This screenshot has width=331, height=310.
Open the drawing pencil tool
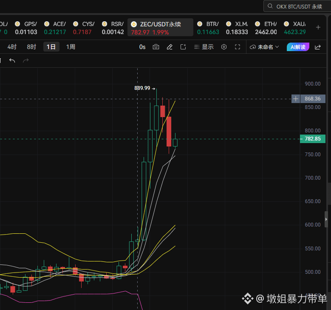[170, 47]
